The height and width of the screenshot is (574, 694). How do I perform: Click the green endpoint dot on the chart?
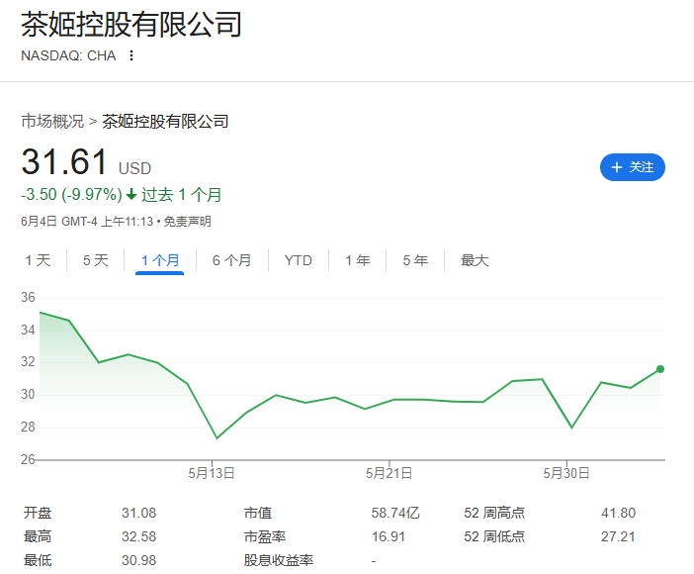pos(660,369)
